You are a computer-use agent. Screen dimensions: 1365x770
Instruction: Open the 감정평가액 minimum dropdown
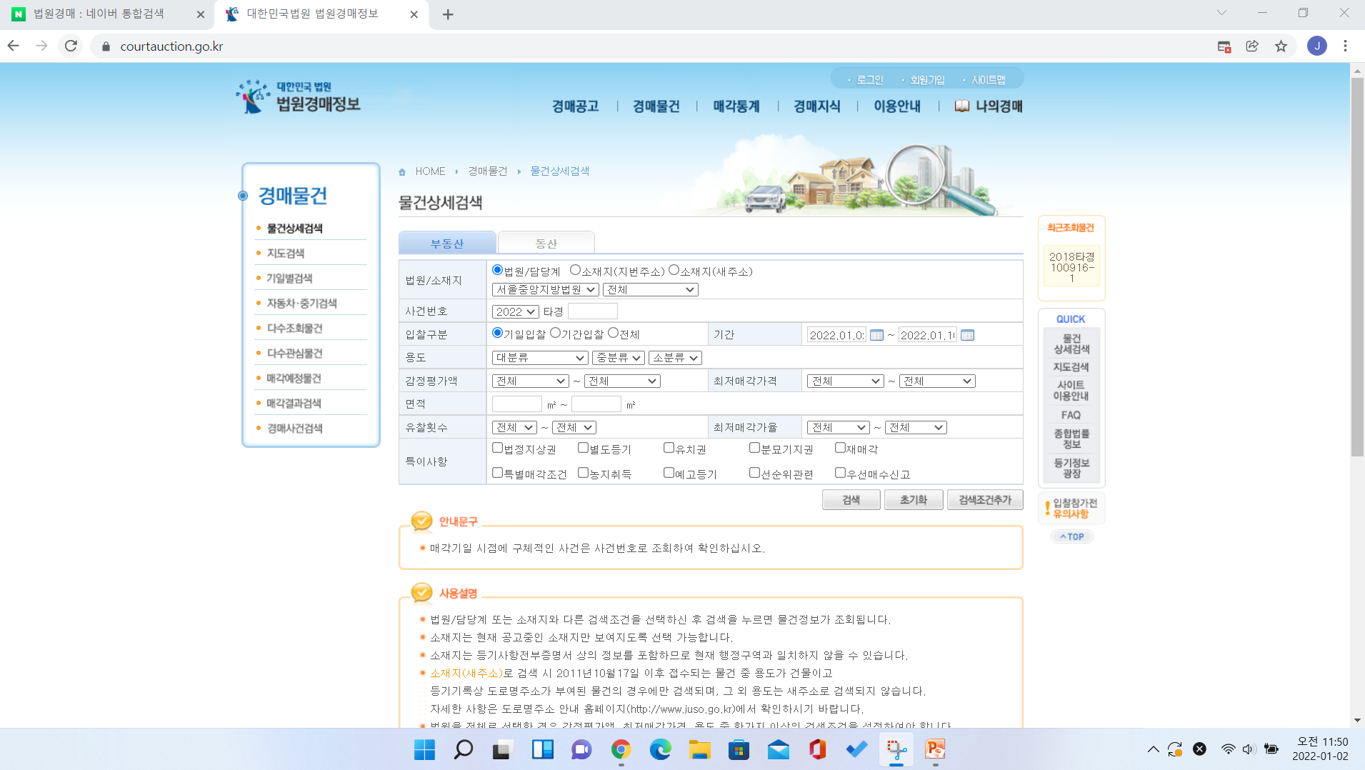(x=531, y=381)
